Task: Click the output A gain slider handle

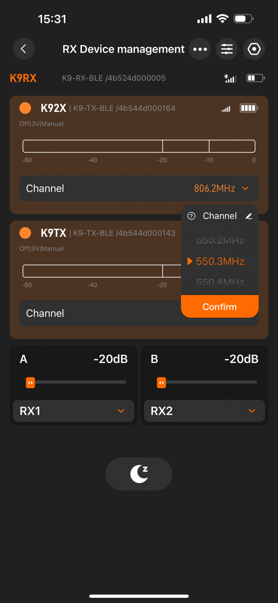Action: (30, 383)
